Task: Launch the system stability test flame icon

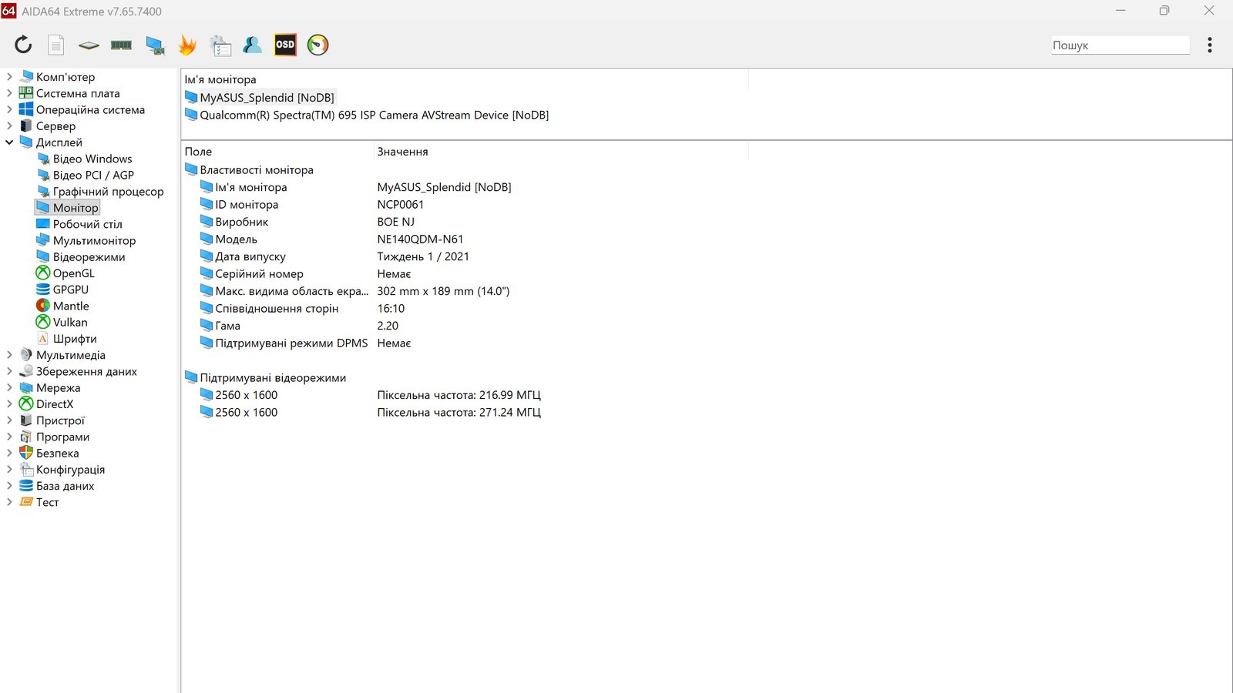Action: 187,45
